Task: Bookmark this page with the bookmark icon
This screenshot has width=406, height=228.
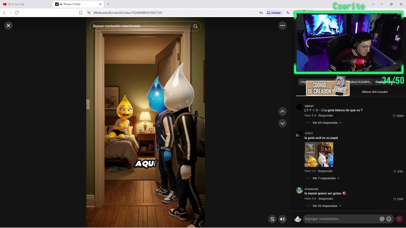Action: [81, 13]
